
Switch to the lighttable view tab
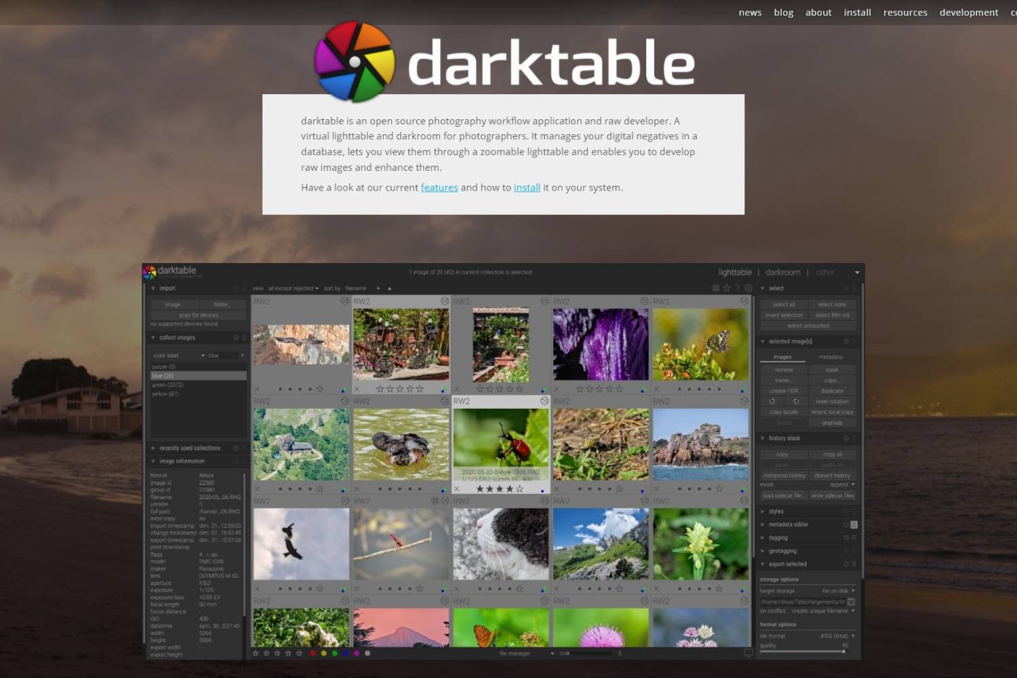click(x=735, y=273)
